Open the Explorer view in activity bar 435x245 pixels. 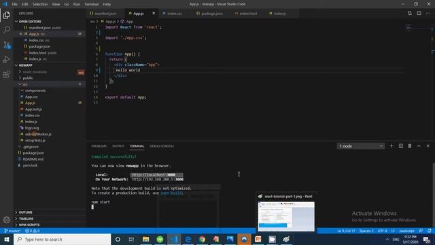click(x=7, y=15)
